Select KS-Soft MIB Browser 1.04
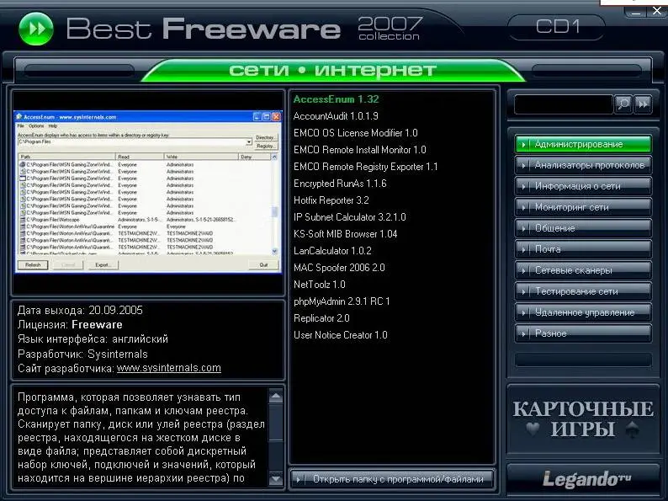Viewport: 668px width, 501px height. click(x=345, y=234)
